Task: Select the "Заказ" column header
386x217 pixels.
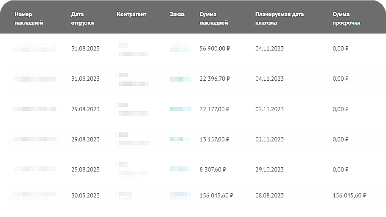Action: (177, 14)
